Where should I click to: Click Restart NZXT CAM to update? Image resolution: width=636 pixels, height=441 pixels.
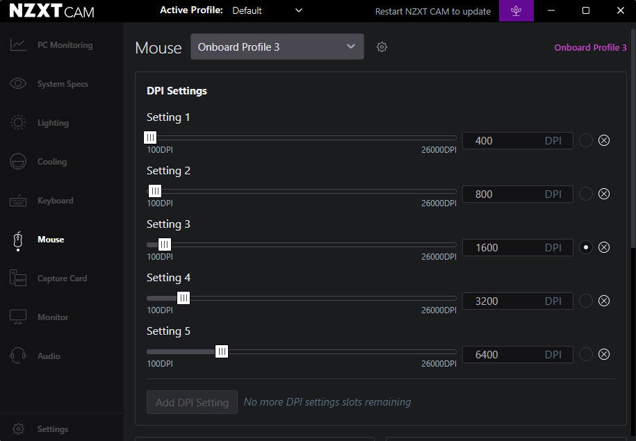click(432, 11)
